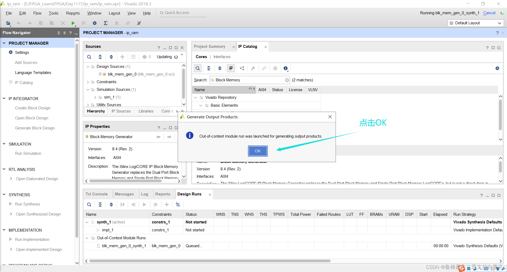Select blk_mem_gen_0 source file
The width and height of the screenshot is (507, 272).
(x=141, y=74)
